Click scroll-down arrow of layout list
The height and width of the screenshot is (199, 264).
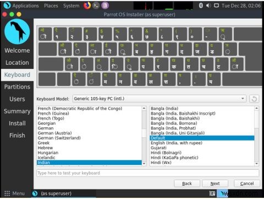point(144,164)
